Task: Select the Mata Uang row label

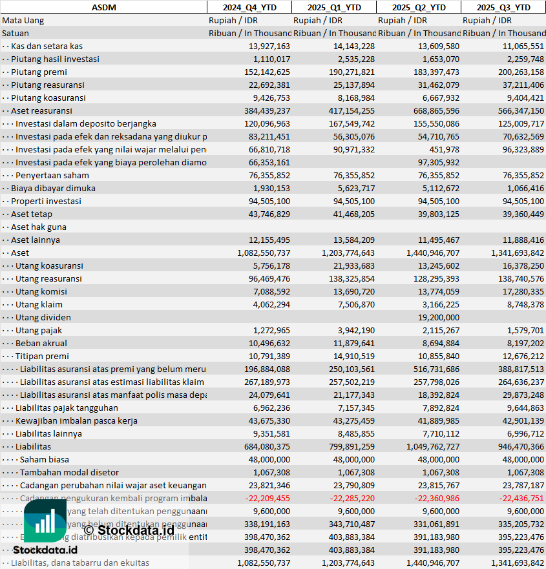Action: [x=23, y=20]
